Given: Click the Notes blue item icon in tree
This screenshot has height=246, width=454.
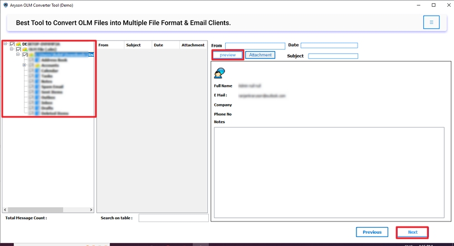Looking at the screenshot, I should coord(37,81).
